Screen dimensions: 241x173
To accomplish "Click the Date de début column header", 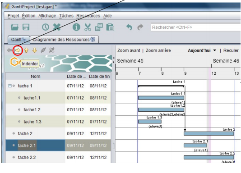I will [76, 77].
